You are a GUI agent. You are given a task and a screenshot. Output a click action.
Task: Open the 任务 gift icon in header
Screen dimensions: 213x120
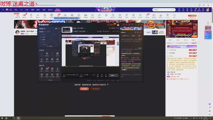203,10
